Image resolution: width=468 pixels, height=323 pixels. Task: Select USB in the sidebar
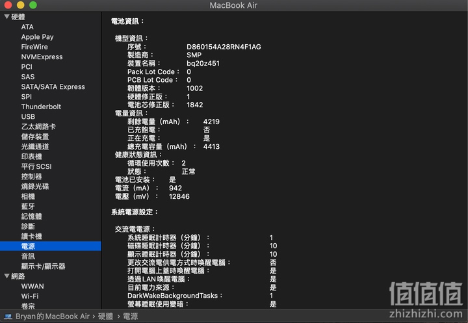point(28,117)
